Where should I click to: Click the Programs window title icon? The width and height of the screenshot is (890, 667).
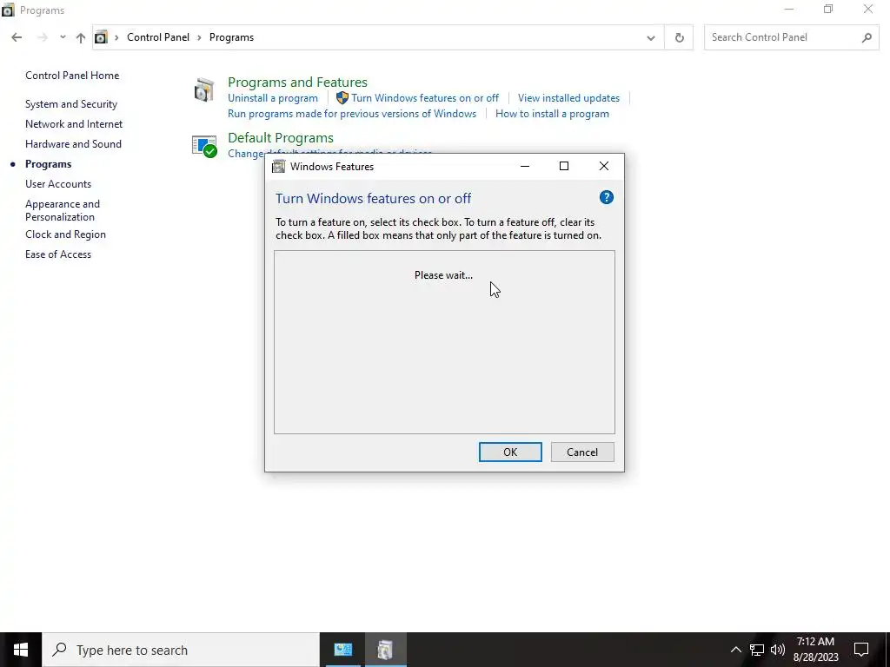(8, 10)
